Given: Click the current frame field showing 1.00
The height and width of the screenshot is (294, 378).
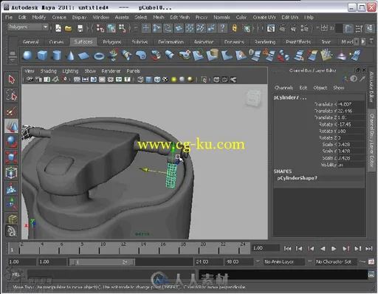Looking at the screenshot, I should coord(265,247).
